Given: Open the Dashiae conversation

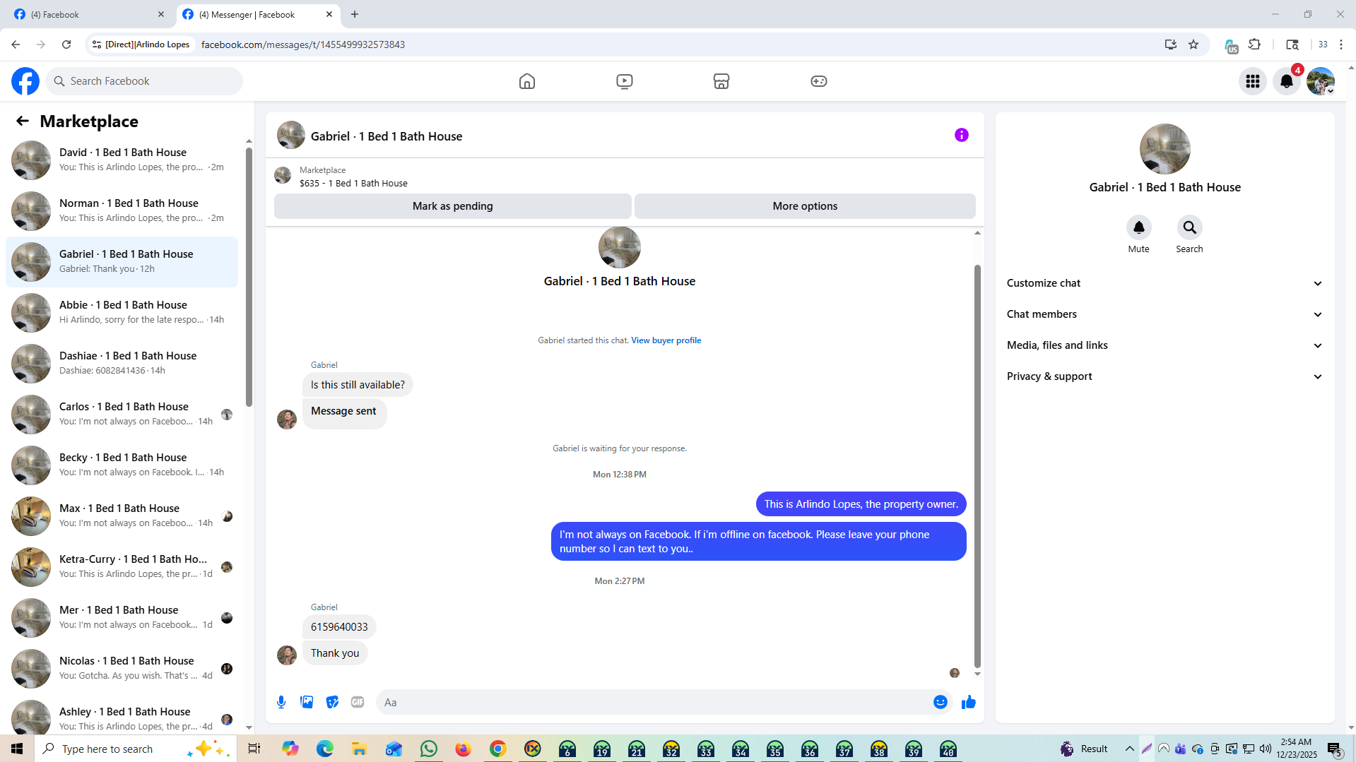Looking at the screenshot, I should click(122, 363).
